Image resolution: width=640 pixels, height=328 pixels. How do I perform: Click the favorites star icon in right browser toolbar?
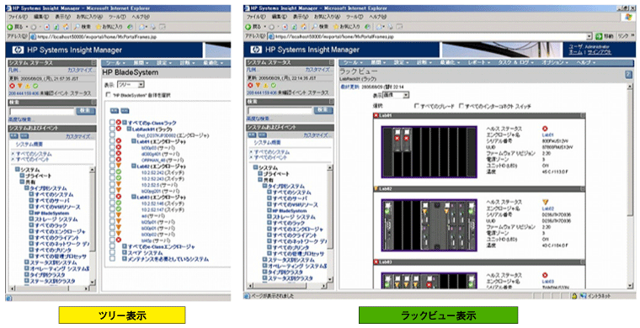336,26
